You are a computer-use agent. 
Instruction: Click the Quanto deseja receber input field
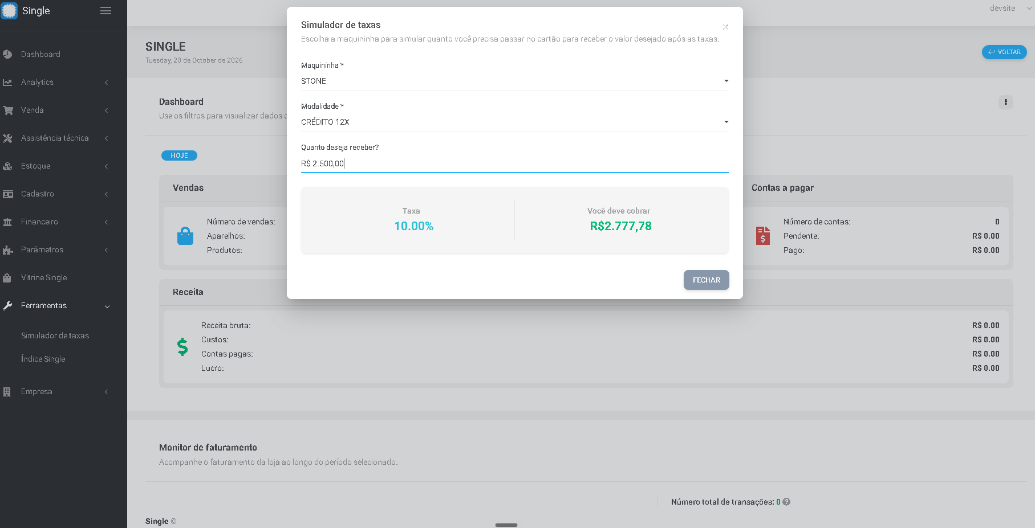pos(514,163)
